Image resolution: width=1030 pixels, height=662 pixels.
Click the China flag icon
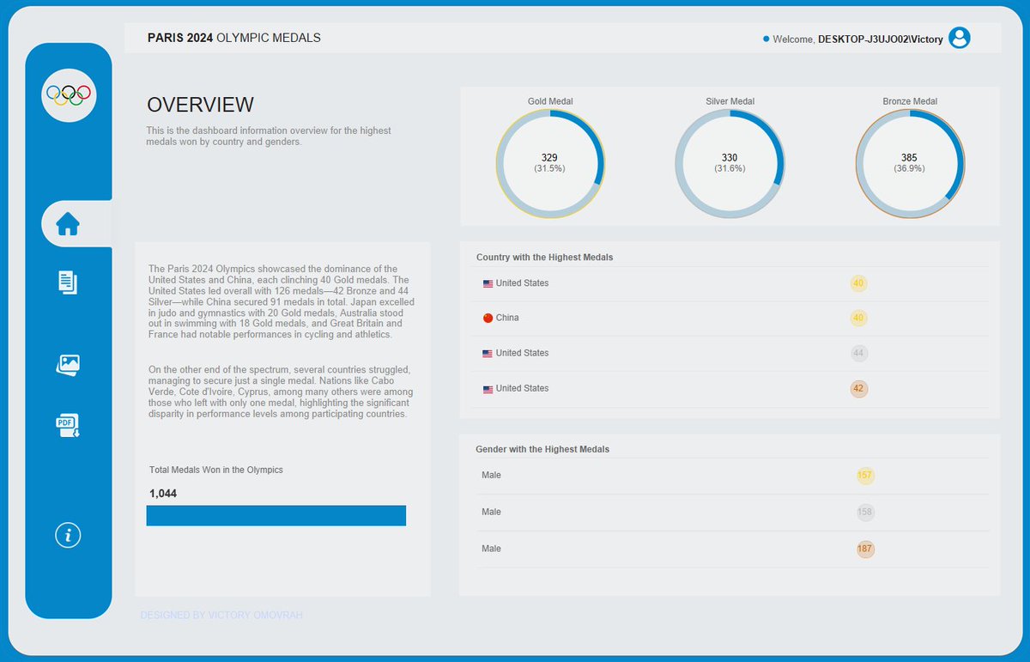tap(488, 319)
